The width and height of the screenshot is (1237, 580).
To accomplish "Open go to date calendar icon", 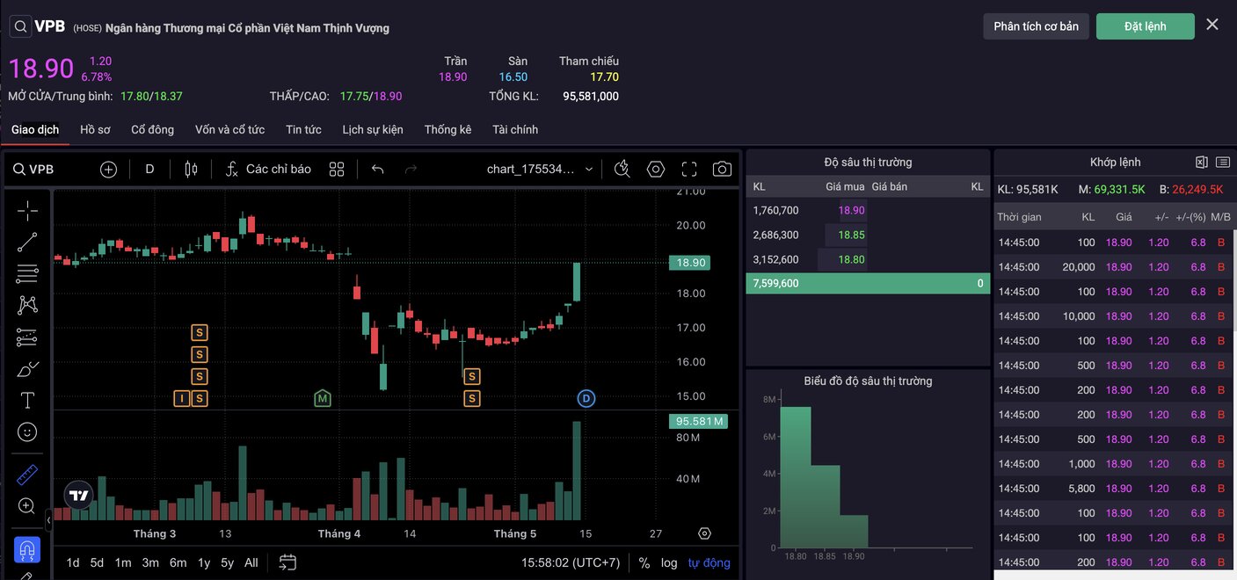I will coord(287,562).
